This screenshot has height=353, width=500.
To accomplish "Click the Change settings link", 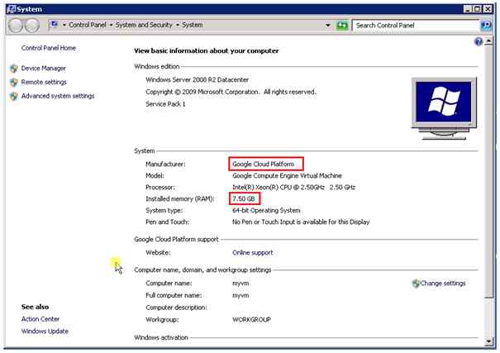I will click(443, 284).
